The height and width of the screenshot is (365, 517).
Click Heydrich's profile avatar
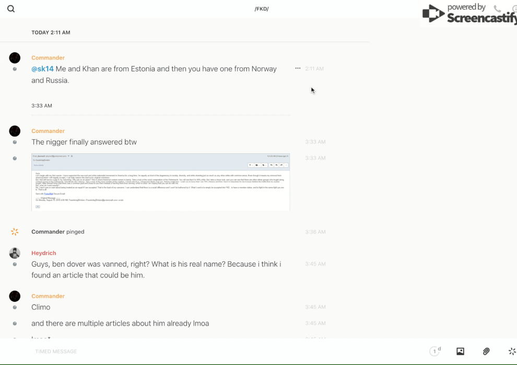coord(15,253)
